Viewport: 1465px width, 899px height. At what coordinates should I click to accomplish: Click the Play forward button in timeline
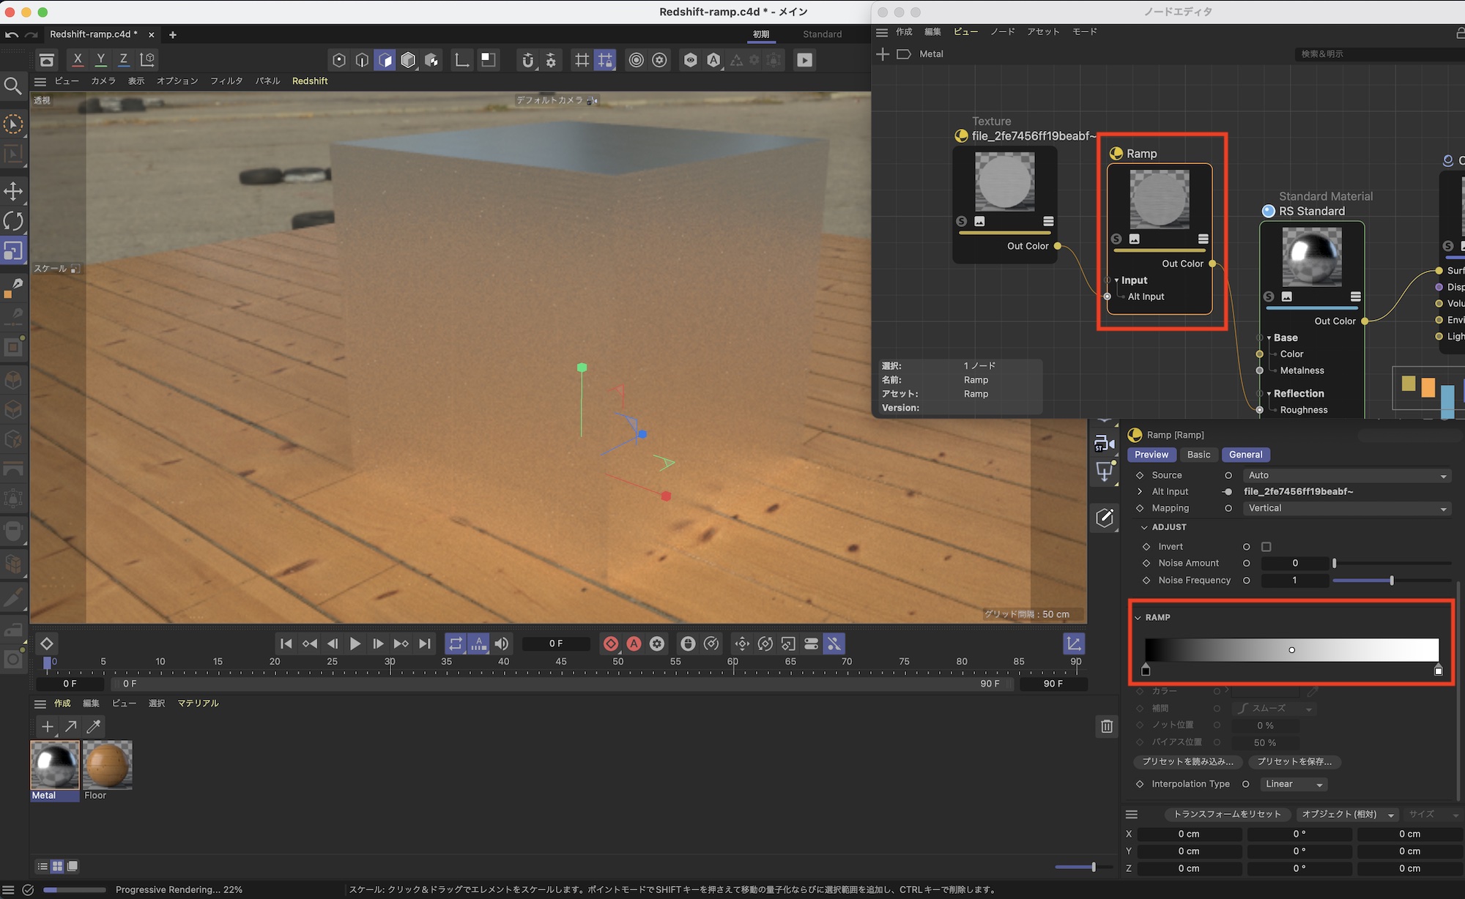pyautogui.click(x=355, y=644)
